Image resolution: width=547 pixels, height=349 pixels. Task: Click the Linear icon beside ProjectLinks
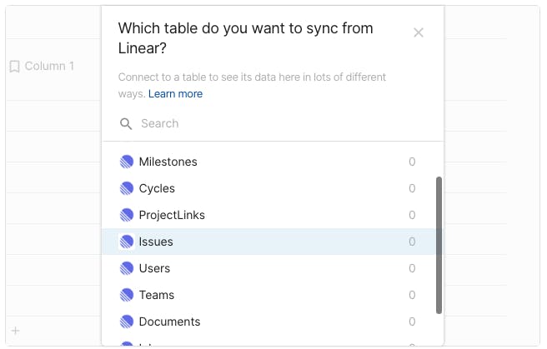pos(127,215)
